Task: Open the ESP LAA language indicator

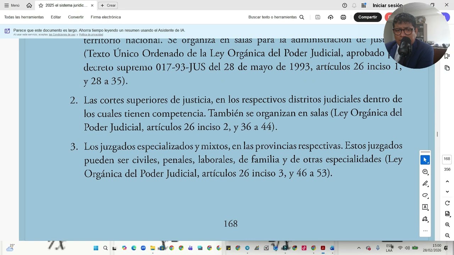Action: (389, 248)
